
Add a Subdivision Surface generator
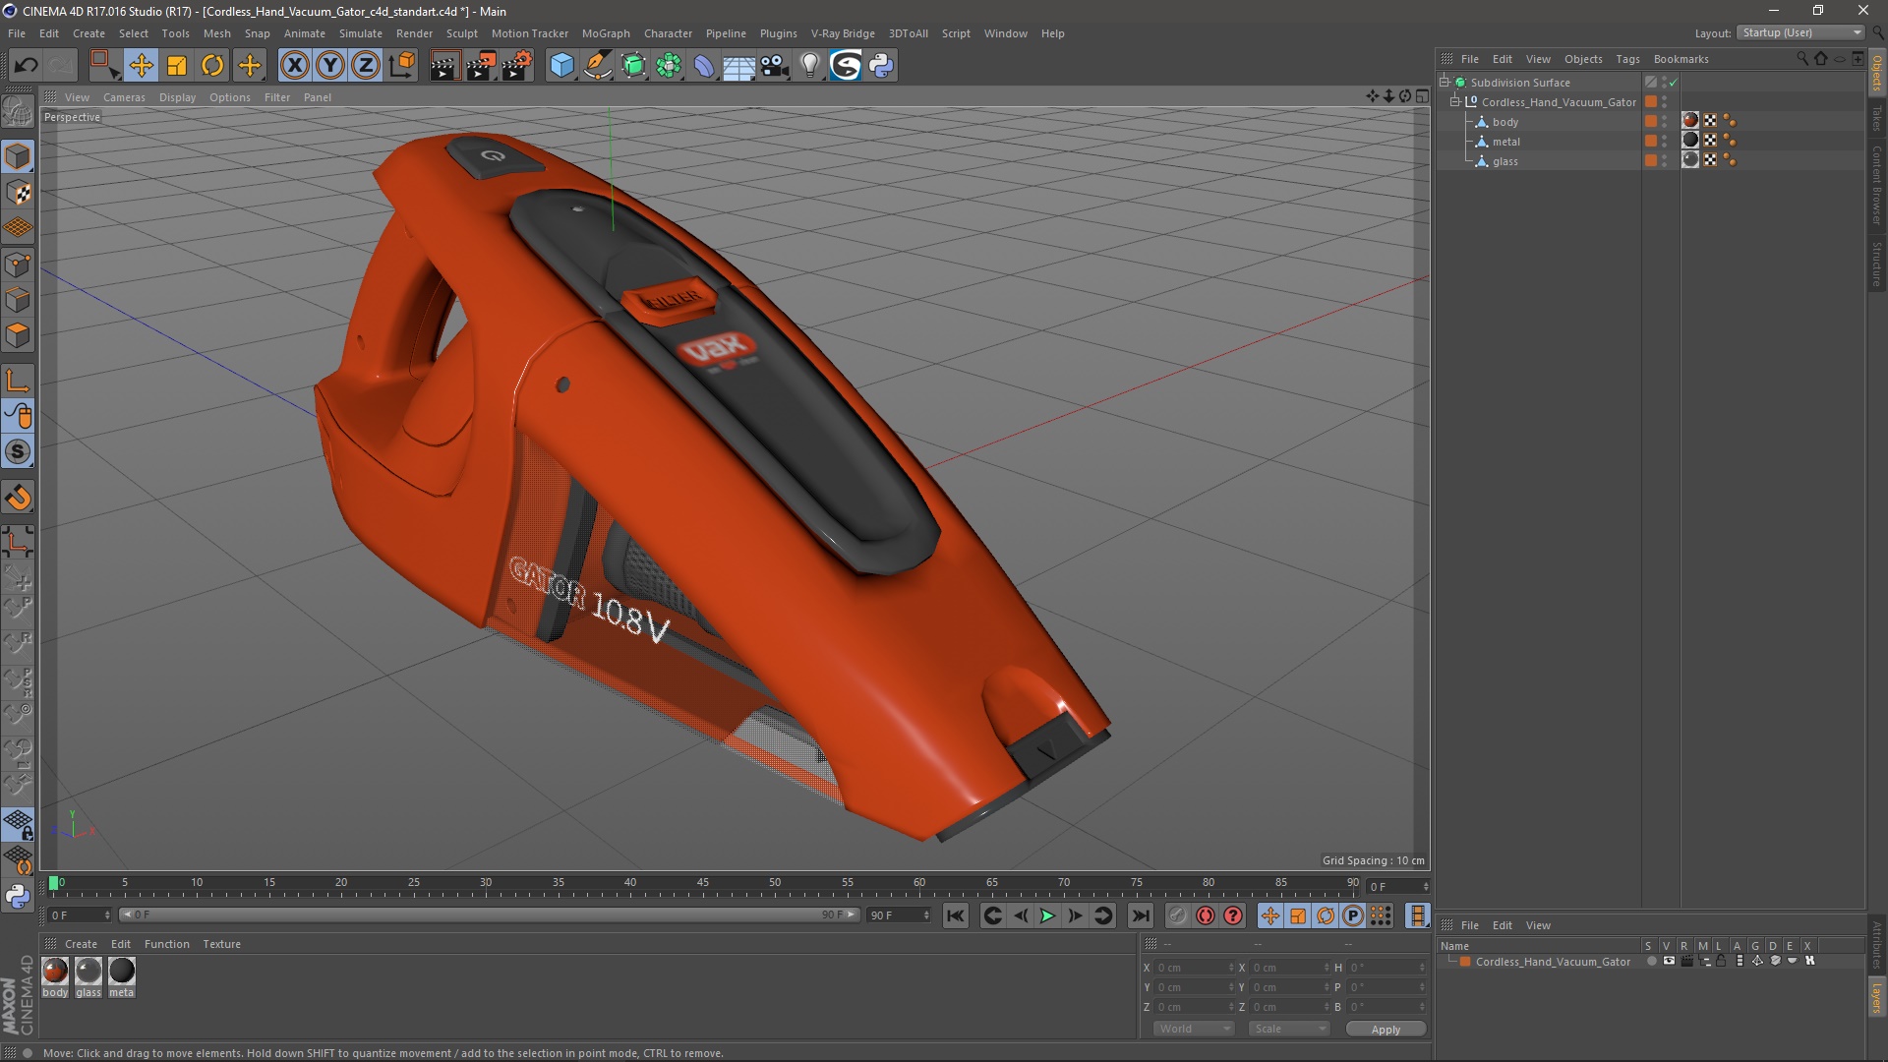(x=633, y=66)
